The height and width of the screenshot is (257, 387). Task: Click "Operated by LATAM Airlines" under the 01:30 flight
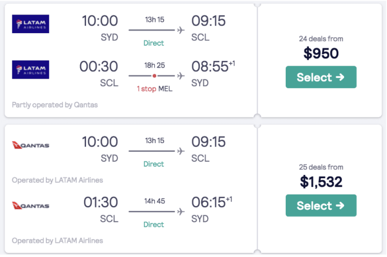57,241
